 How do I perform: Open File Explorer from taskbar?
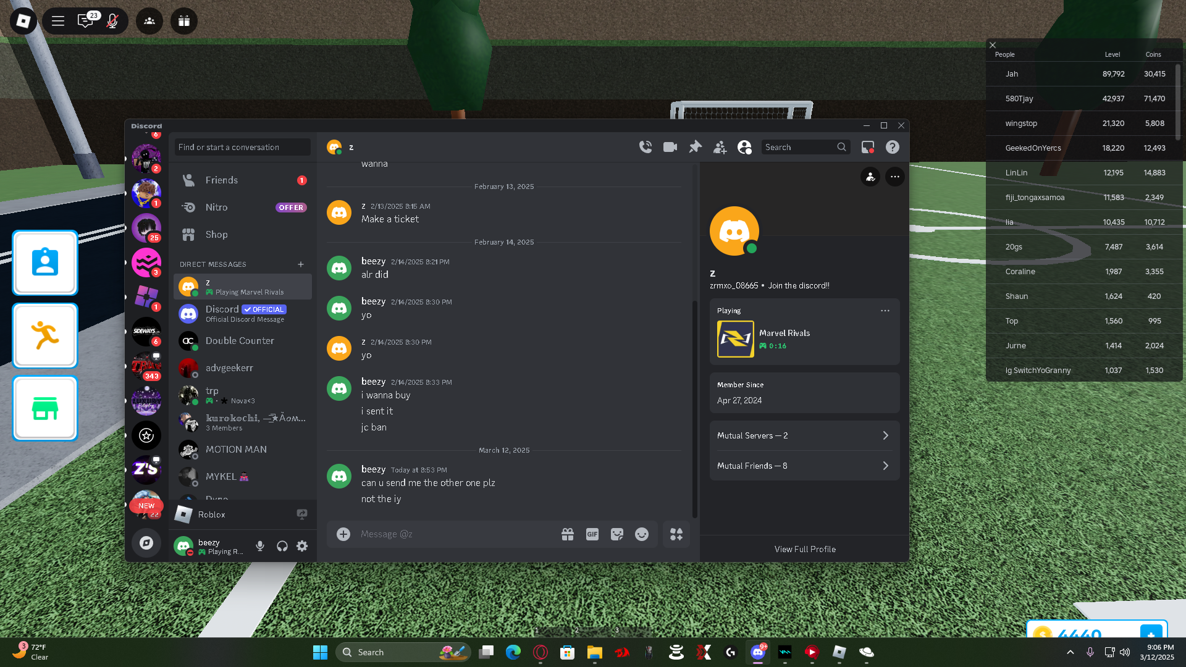[594, 652]
